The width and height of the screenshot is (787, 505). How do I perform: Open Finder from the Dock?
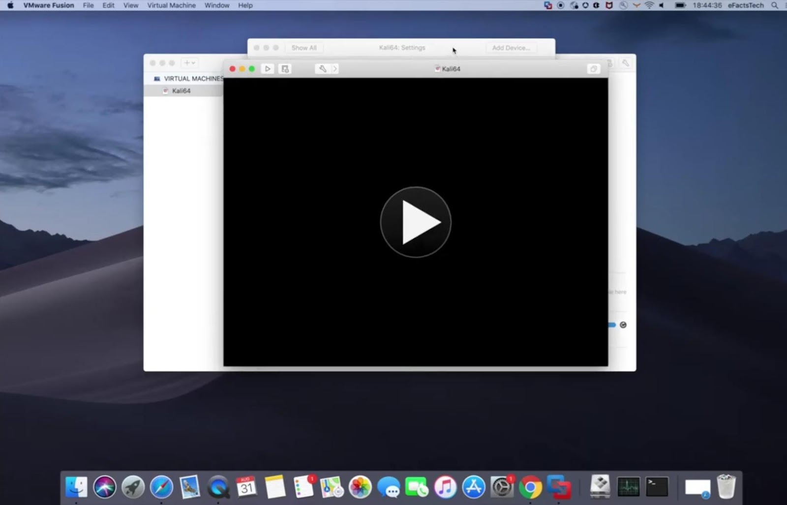click(x=76, y=487)
